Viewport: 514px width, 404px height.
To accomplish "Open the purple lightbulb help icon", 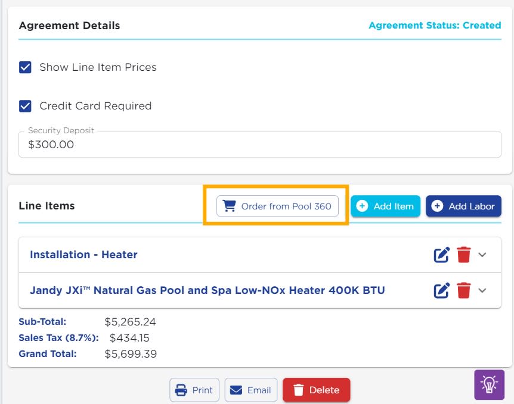I will 489,384.
